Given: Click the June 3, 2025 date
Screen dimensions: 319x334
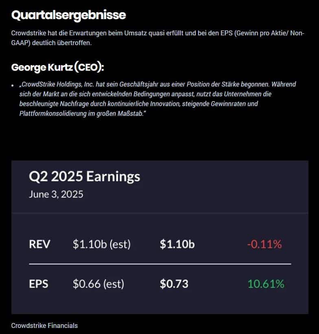Looking at the screenshot, I should tap(56, 194).
